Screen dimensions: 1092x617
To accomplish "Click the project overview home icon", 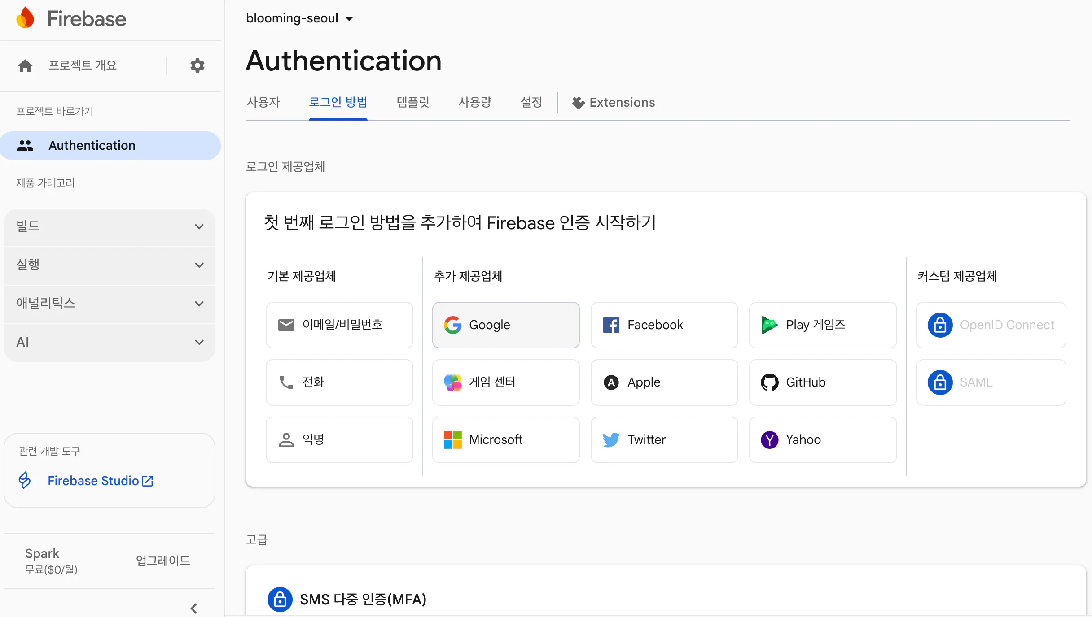I will click(x=25, y=65).
